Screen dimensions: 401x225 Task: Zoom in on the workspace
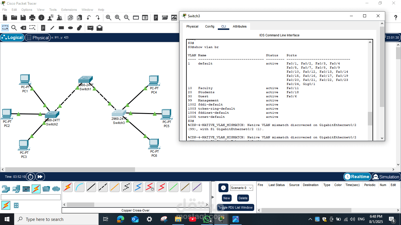pyautogui.click(x=109, y=18)
